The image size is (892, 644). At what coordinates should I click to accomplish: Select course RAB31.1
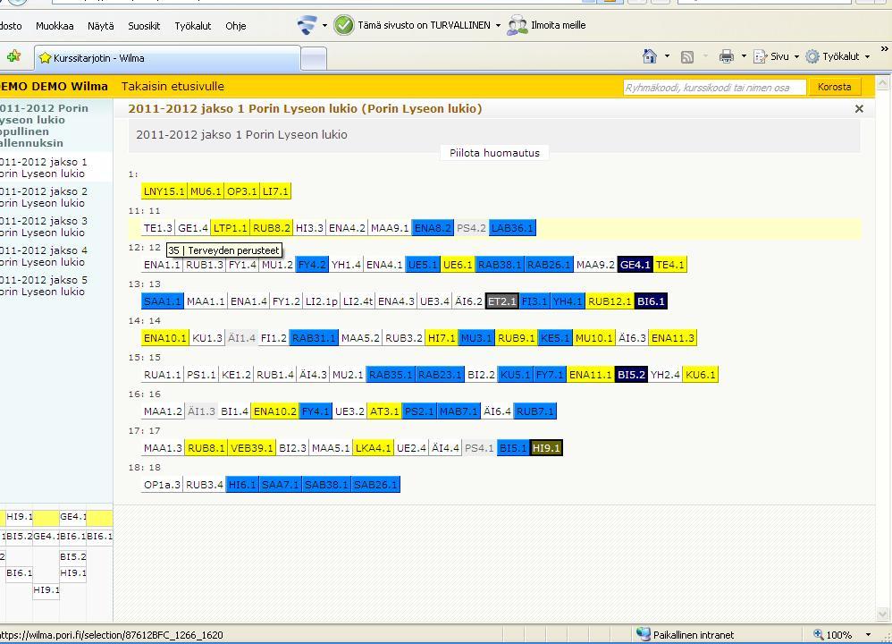point(314,338)
